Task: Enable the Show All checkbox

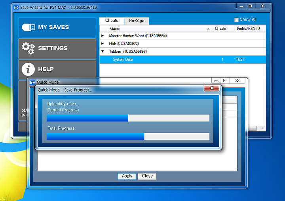Action: pos(236,20)
